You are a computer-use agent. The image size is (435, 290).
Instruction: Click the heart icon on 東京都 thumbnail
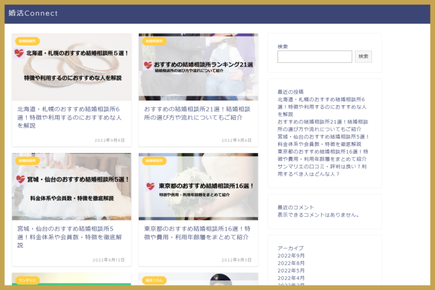click(150, 186)
